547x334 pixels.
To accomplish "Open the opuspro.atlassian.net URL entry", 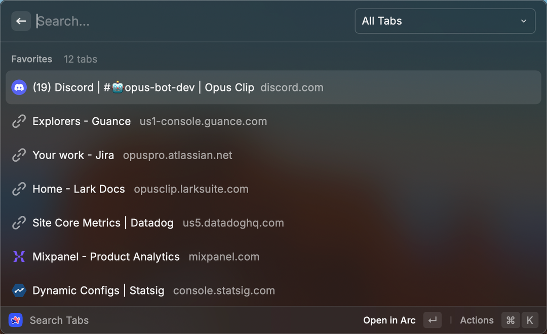I will tap(177, 155).
